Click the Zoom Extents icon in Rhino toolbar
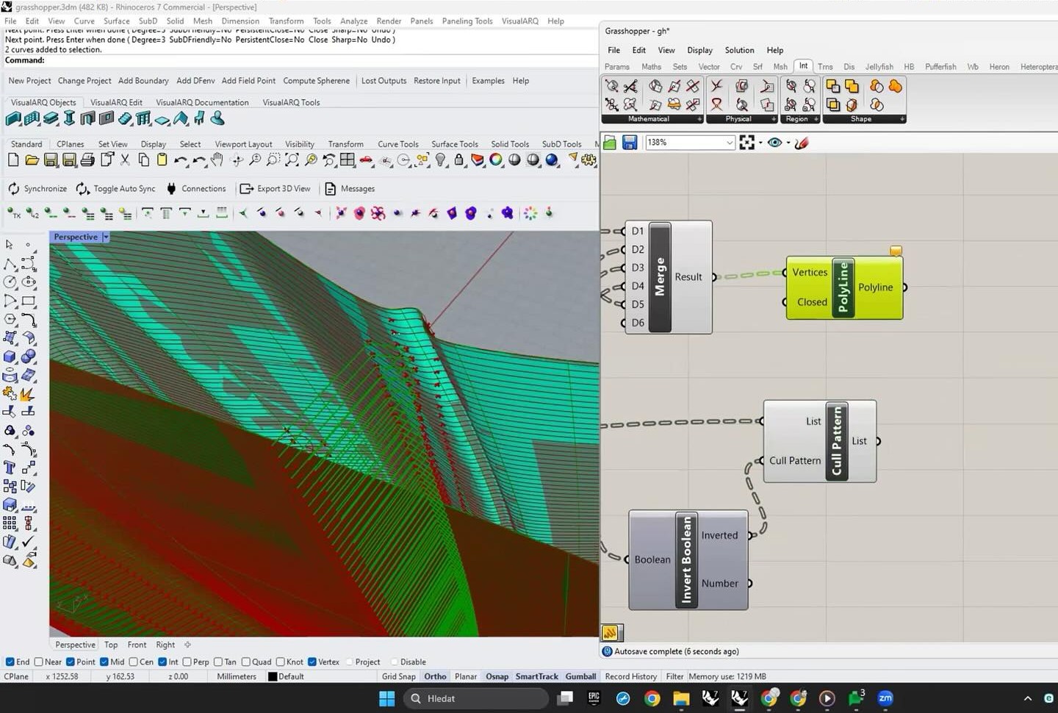The image size is (1058, 713). point(292,160)
